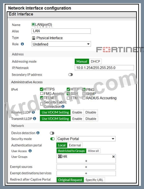Image resolution: width=144 pixels, height=189 pixels.
Task: Add a user group with plus icon
Action: [86, 161]
